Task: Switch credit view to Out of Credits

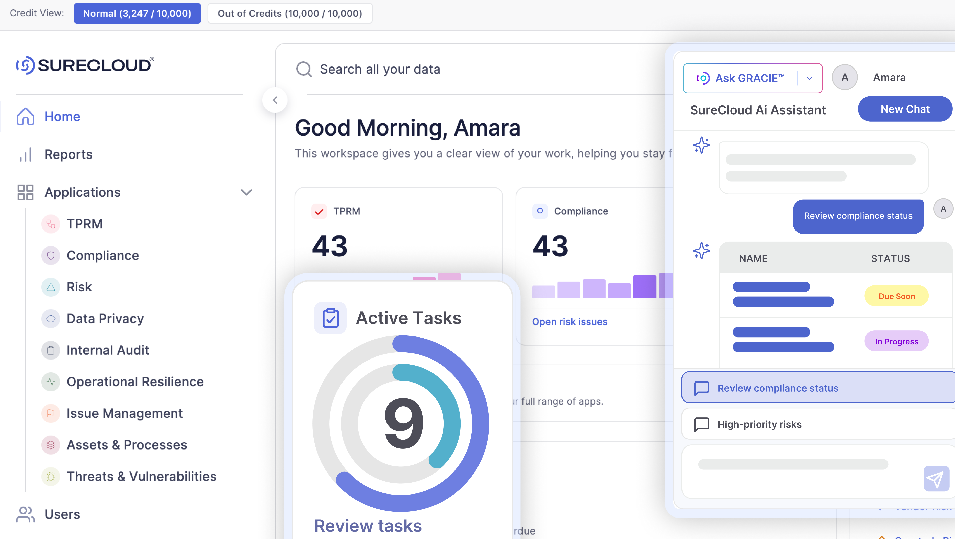Action: [289, 13]
